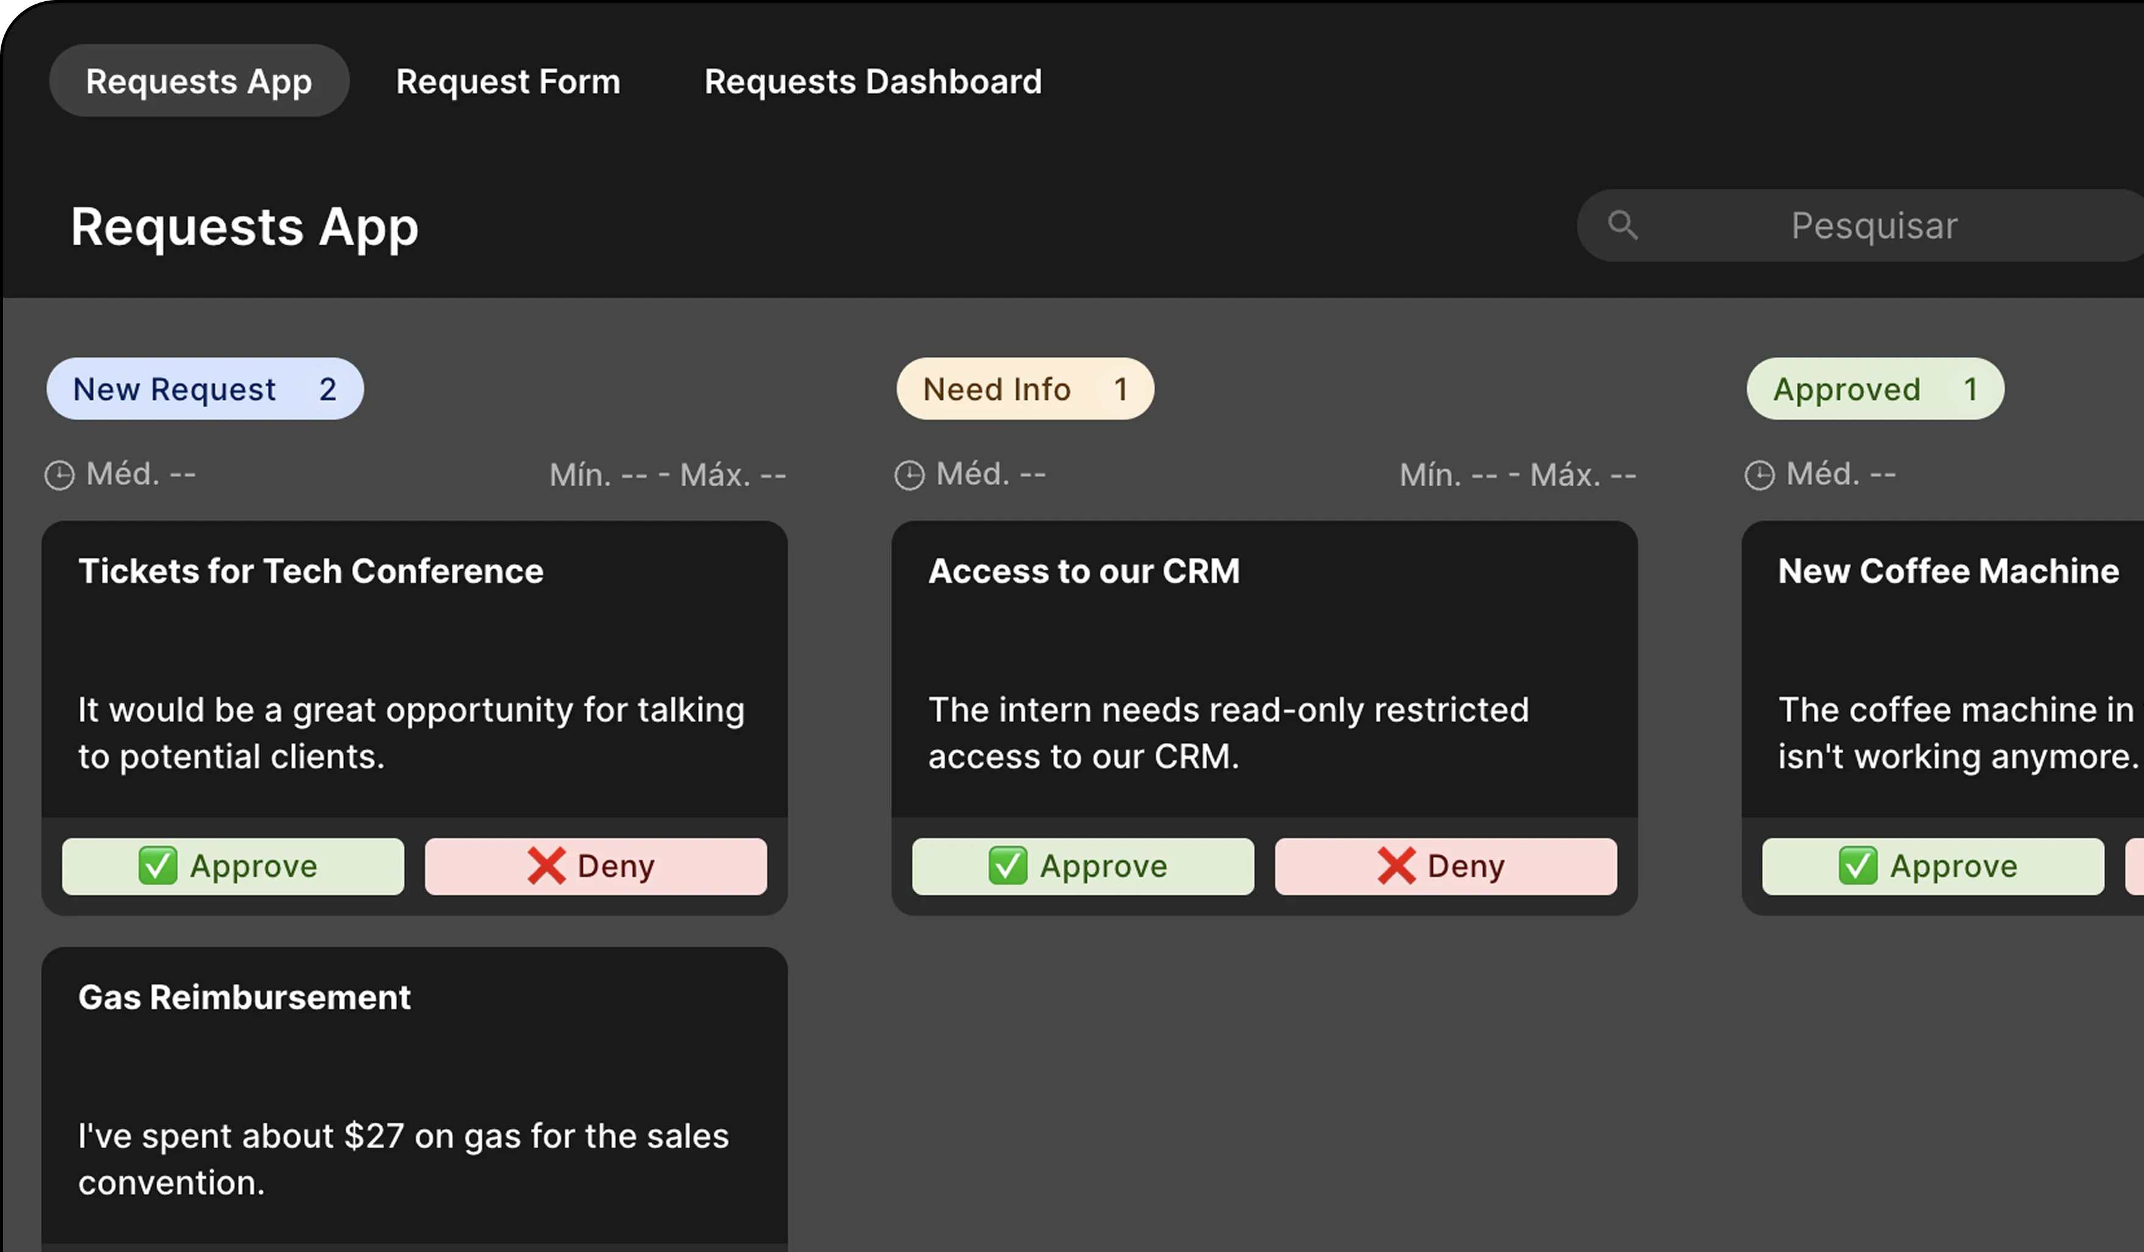Open the Tickets for Tech Conference card

point(415,663)
